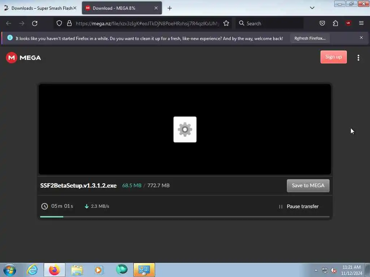
Task: Click the download progress bar
Action: [x=185, y=217]
